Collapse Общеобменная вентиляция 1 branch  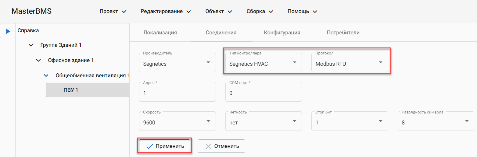[46, 75]
